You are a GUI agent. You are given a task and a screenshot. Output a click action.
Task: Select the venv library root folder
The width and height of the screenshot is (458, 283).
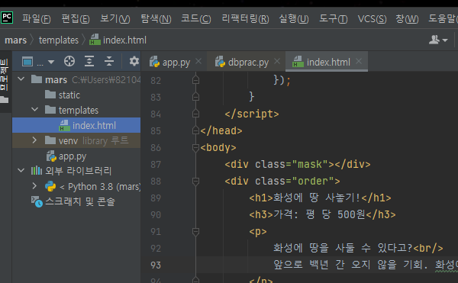tap(76, 140)
